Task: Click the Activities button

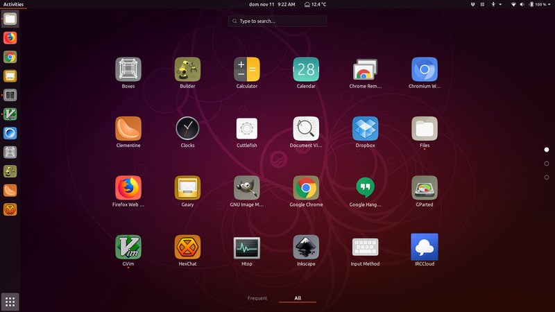Action: click(x=13, y=4)
